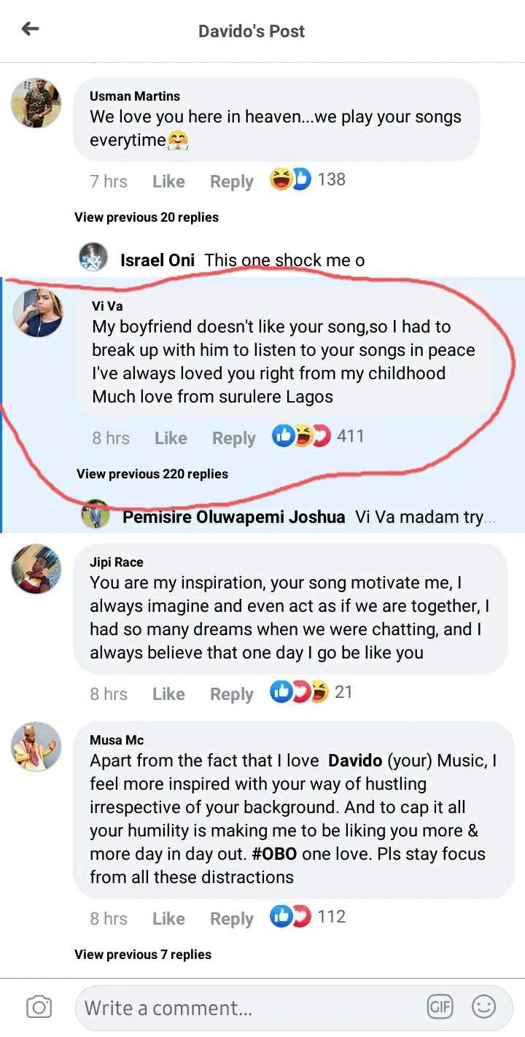Open the Davido tagged profile link
525x1037 pixels.
click(355, 761)
